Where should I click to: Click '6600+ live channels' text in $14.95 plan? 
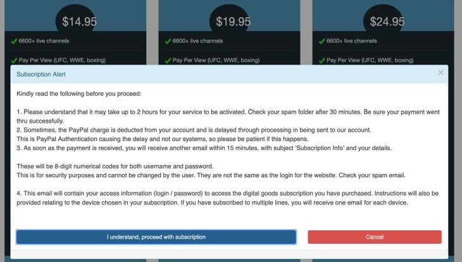[x=44, y=41]
